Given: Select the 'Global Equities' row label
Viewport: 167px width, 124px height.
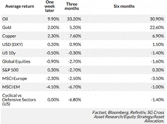Looking at the screenshot, I should [16, 62].
